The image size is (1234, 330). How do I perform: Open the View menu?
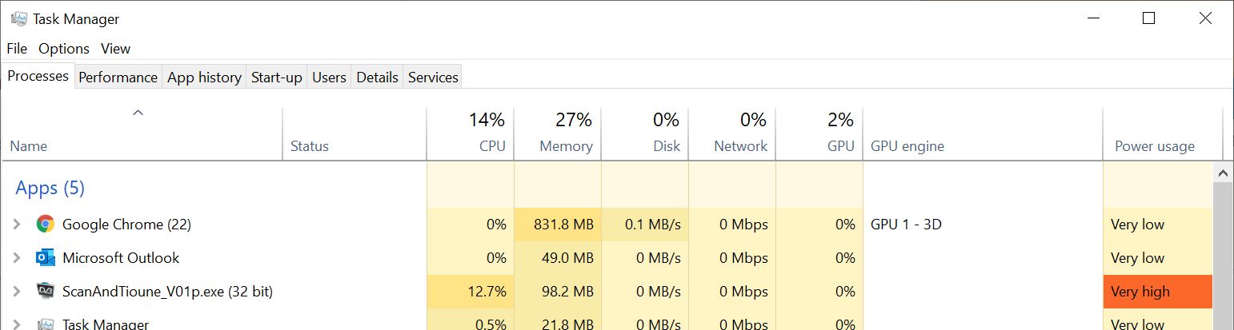click(x=115, y=49)
